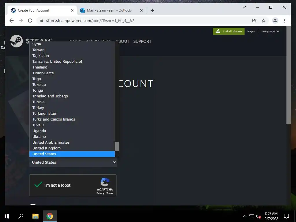The height and width of the screenshot is (222, 296).
Task: Open the share page icon in address bar
Action: pos(254,21)
